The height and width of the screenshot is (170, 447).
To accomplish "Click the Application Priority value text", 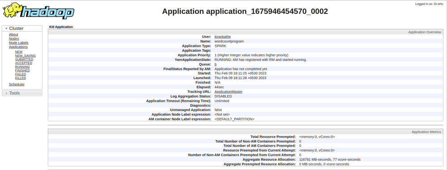I will (251, 55).
